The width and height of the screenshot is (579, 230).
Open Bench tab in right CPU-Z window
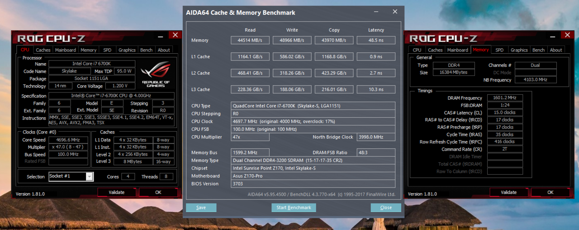pos(538,50)
